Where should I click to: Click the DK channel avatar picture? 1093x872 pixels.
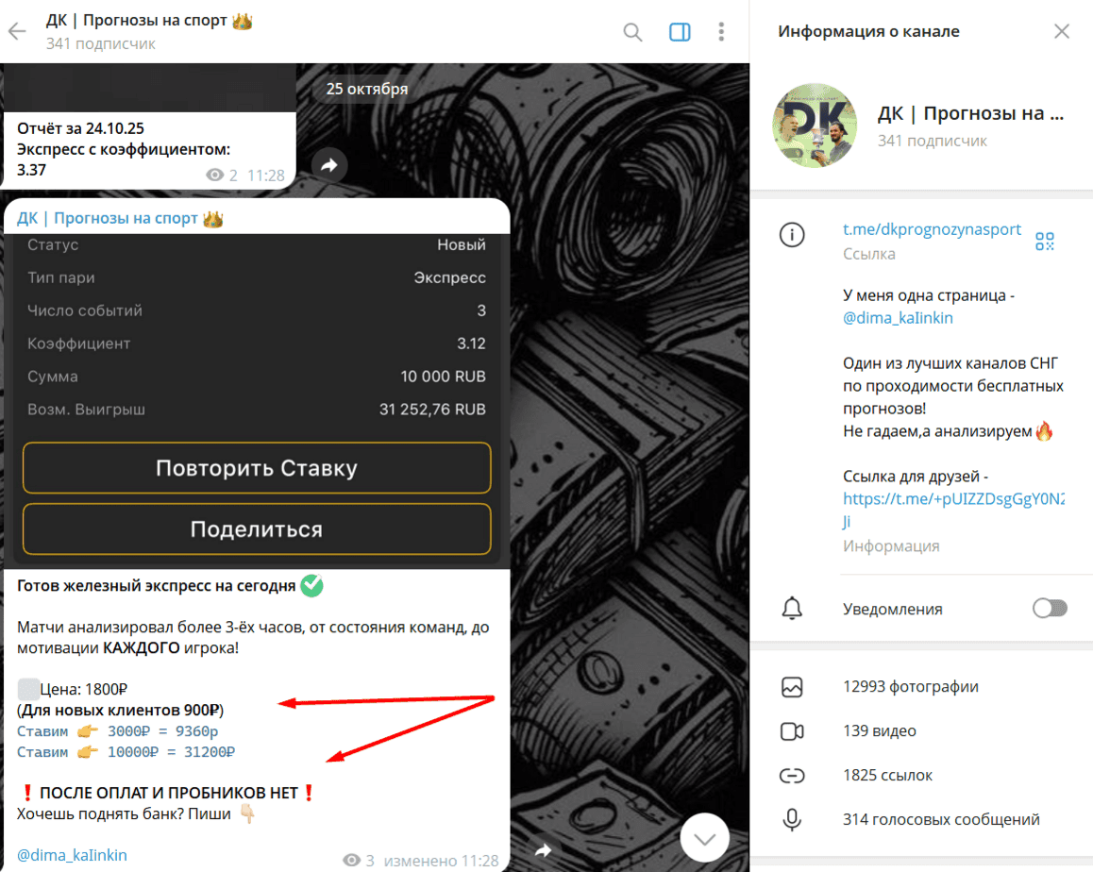[x=815, y=126]
